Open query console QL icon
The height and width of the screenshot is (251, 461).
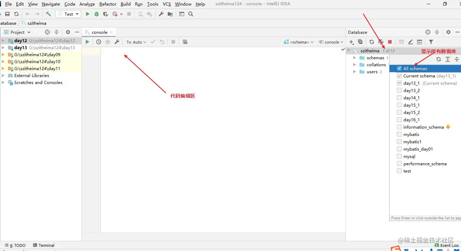(x=420, y=42)
